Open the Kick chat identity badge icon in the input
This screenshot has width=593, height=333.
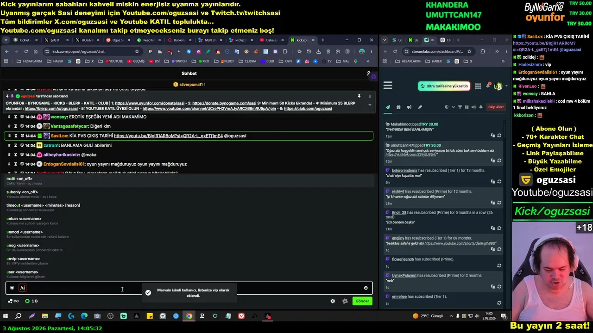point(13,288)
